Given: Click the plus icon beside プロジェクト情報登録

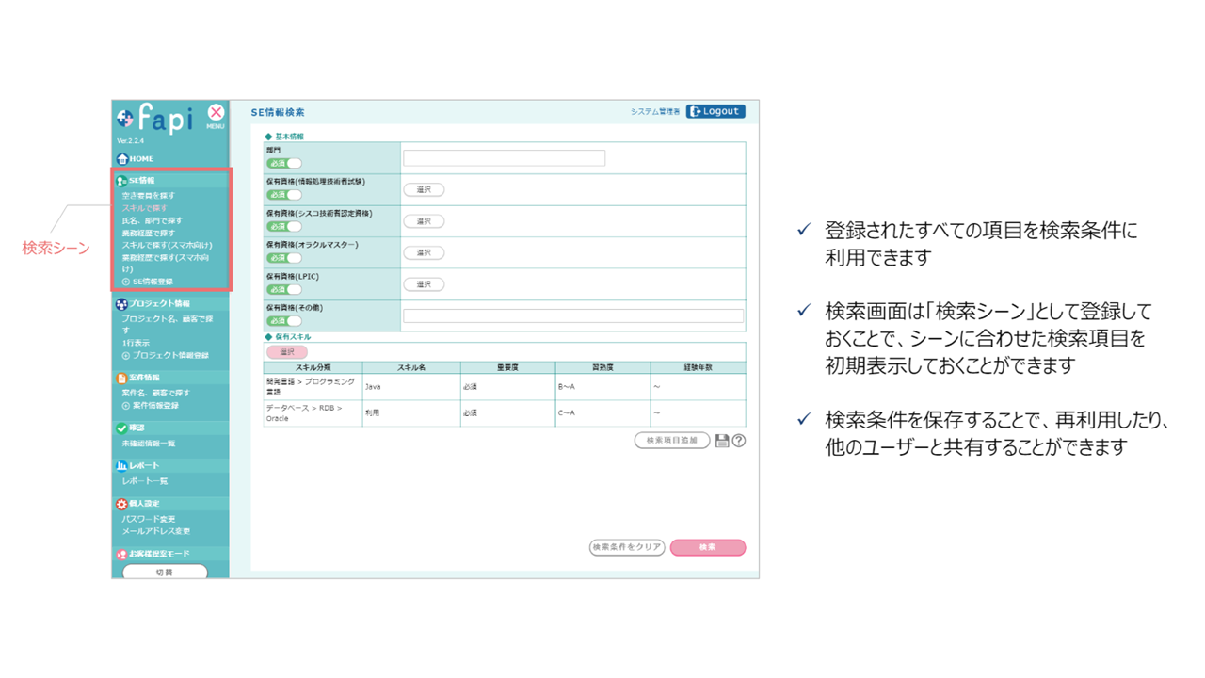Looking at the screenshot, I should [126, 356].
